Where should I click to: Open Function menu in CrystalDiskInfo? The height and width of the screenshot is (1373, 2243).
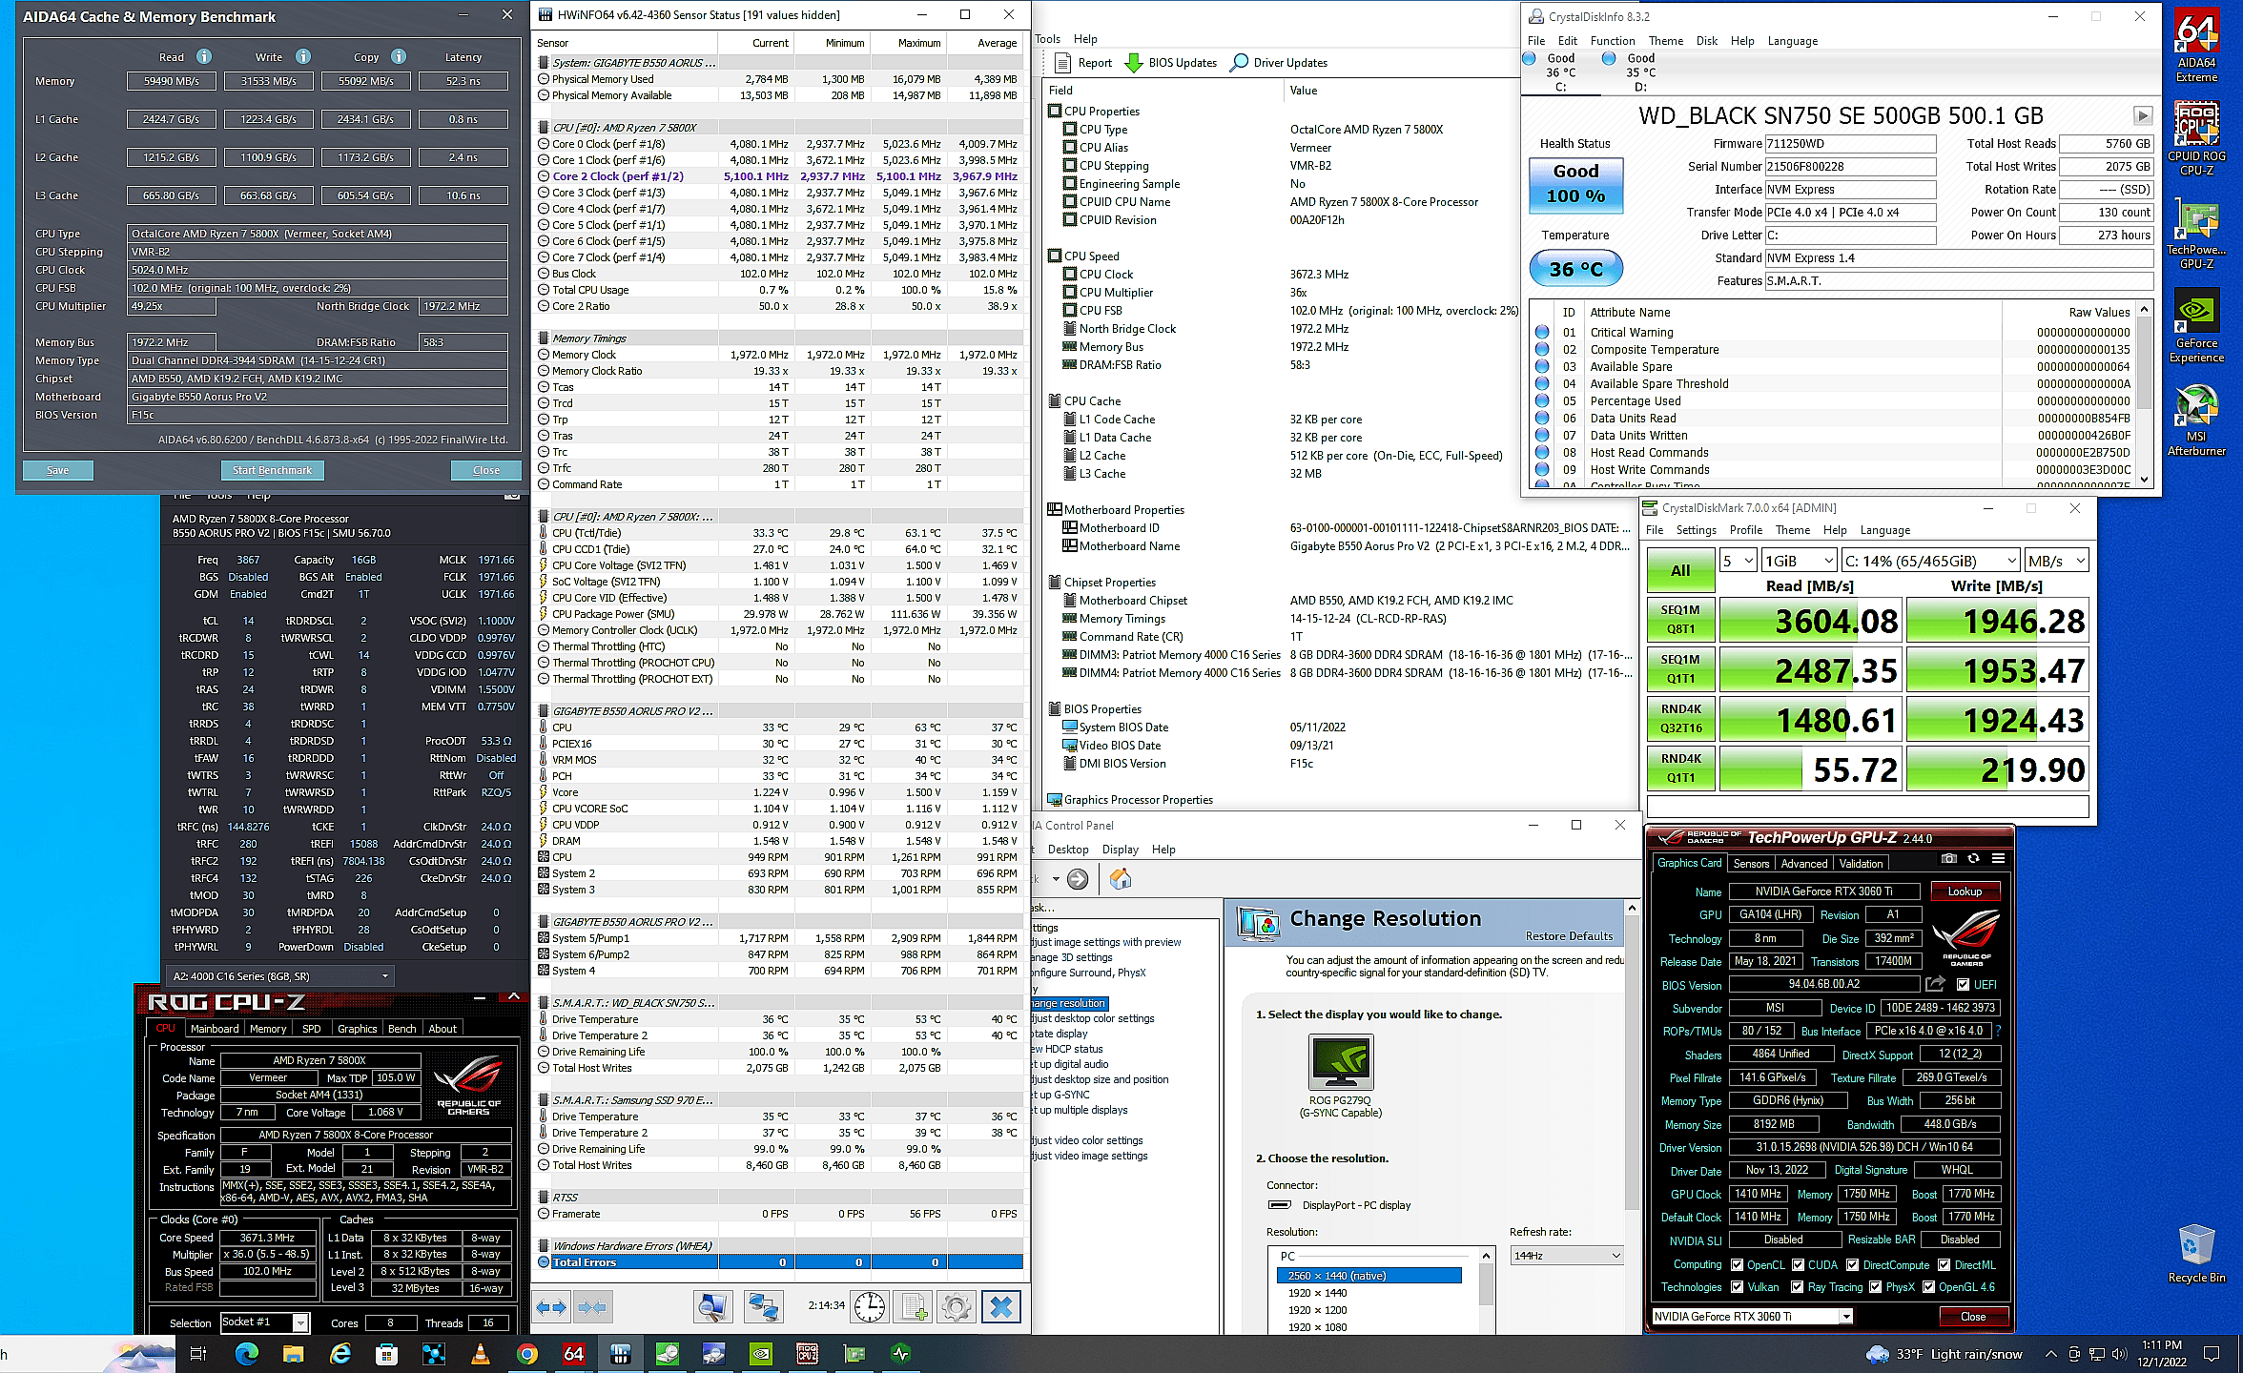[1613, 41]
